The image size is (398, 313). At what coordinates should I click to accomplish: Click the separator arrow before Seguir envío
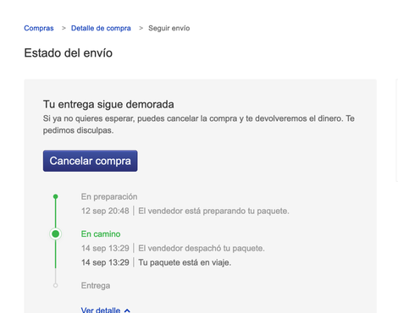[x=141, y=28]
